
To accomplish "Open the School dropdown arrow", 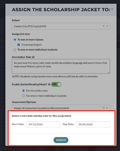I will point(107,26).
